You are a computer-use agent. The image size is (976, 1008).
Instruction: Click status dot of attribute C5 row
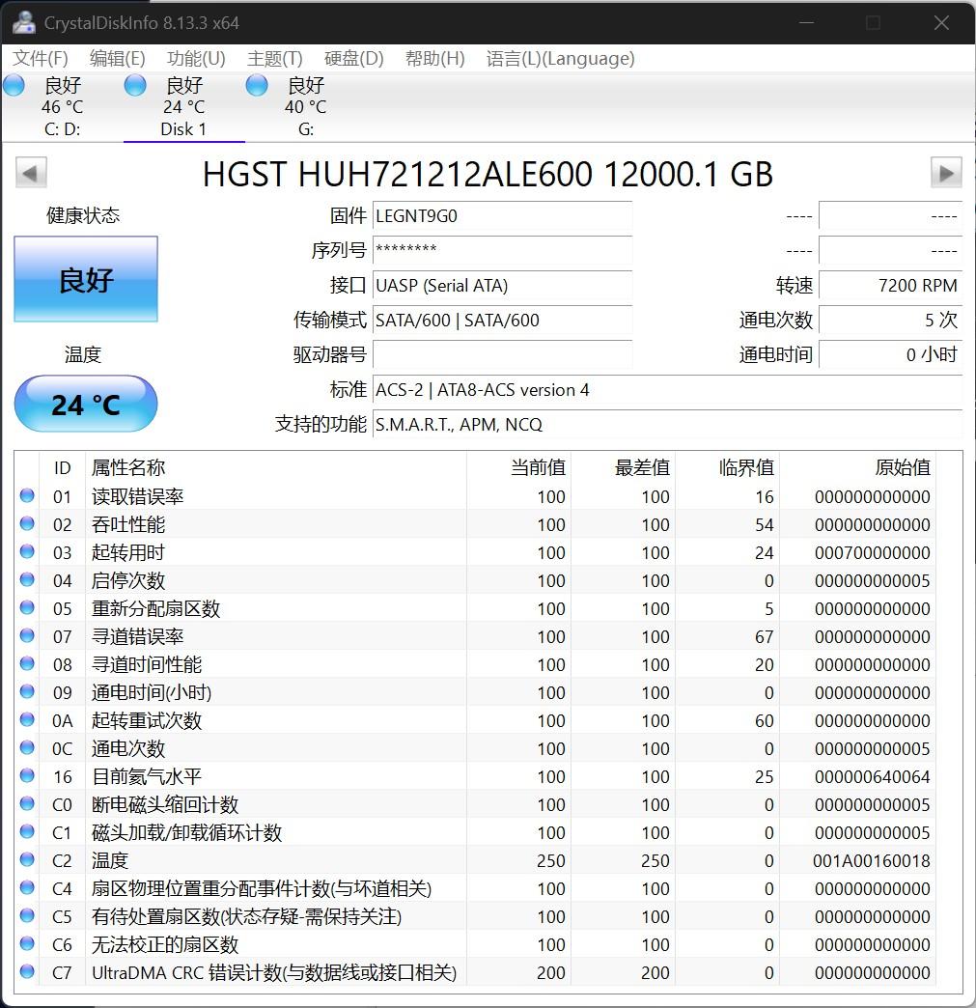(27, 915)
